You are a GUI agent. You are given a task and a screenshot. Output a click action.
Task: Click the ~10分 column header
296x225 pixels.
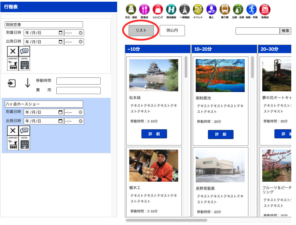158,49
